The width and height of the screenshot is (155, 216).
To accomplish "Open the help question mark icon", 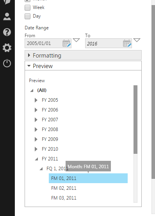I will click(x=7, y=32).
